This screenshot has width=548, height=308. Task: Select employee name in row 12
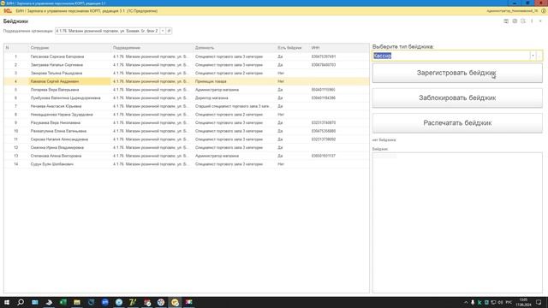click(x=57, y=148)
